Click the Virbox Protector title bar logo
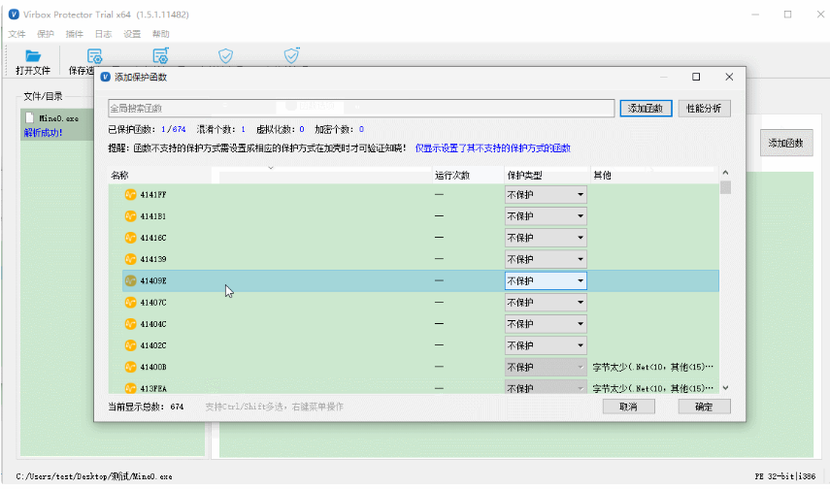This screenshot has width=830, height=489. (15, 15)
